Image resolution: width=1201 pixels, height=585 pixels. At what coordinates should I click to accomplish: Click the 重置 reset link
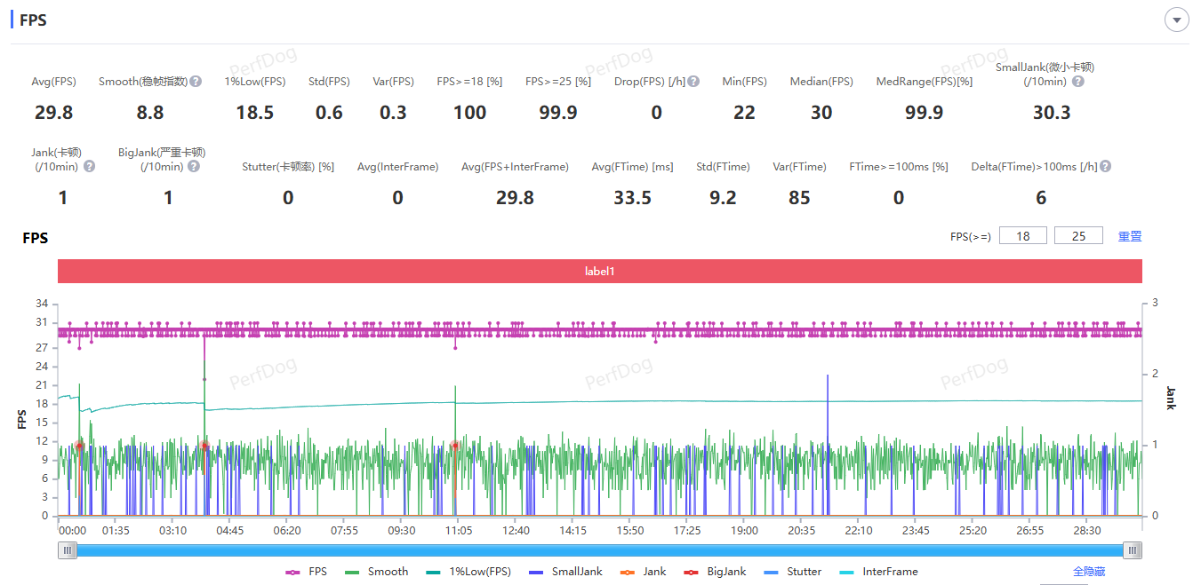tap(1130, 236)
